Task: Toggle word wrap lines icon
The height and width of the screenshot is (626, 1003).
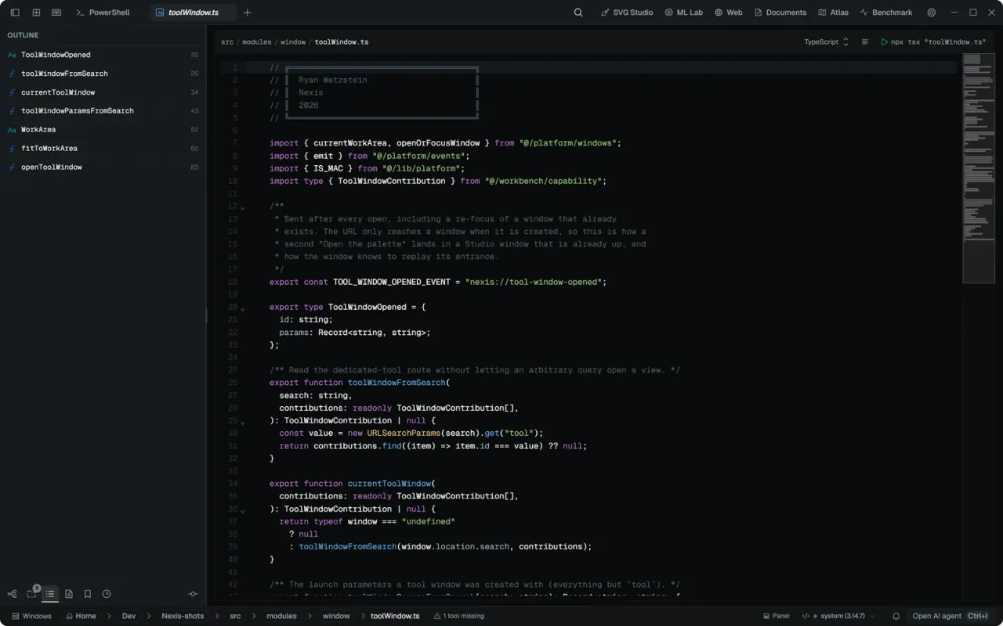Action: pos(865,42)
